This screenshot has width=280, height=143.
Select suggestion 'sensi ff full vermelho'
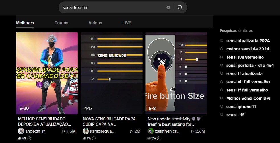coord(247,90)
